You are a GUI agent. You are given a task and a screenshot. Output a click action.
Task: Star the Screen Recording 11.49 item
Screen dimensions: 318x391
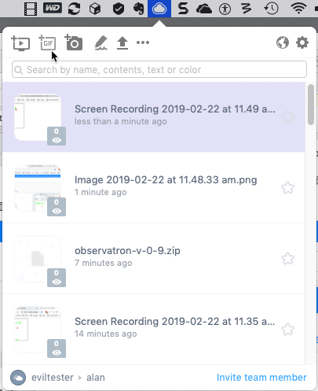(x=287, y=117)
